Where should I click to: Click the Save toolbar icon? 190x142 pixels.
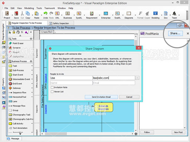pyautogui.click(x=16, y=13)
